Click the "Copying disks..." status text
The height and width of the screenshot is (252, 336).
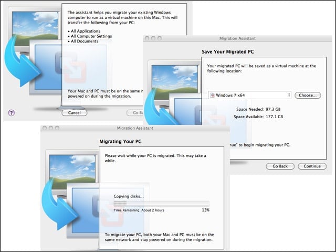pyautogui.click(x=129, y=196)
